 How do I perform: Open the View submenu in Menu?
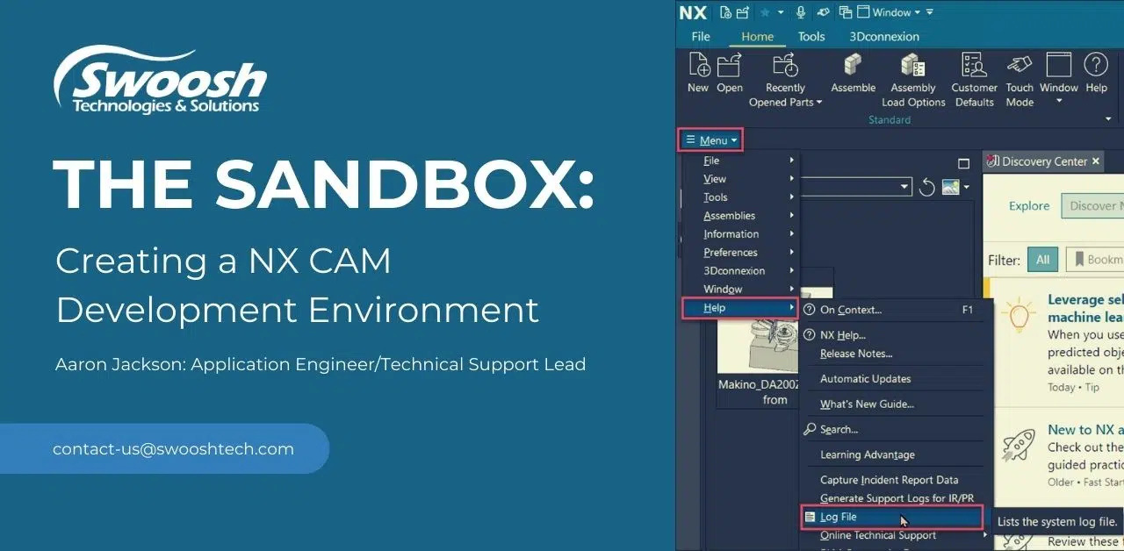click(741, 179)
